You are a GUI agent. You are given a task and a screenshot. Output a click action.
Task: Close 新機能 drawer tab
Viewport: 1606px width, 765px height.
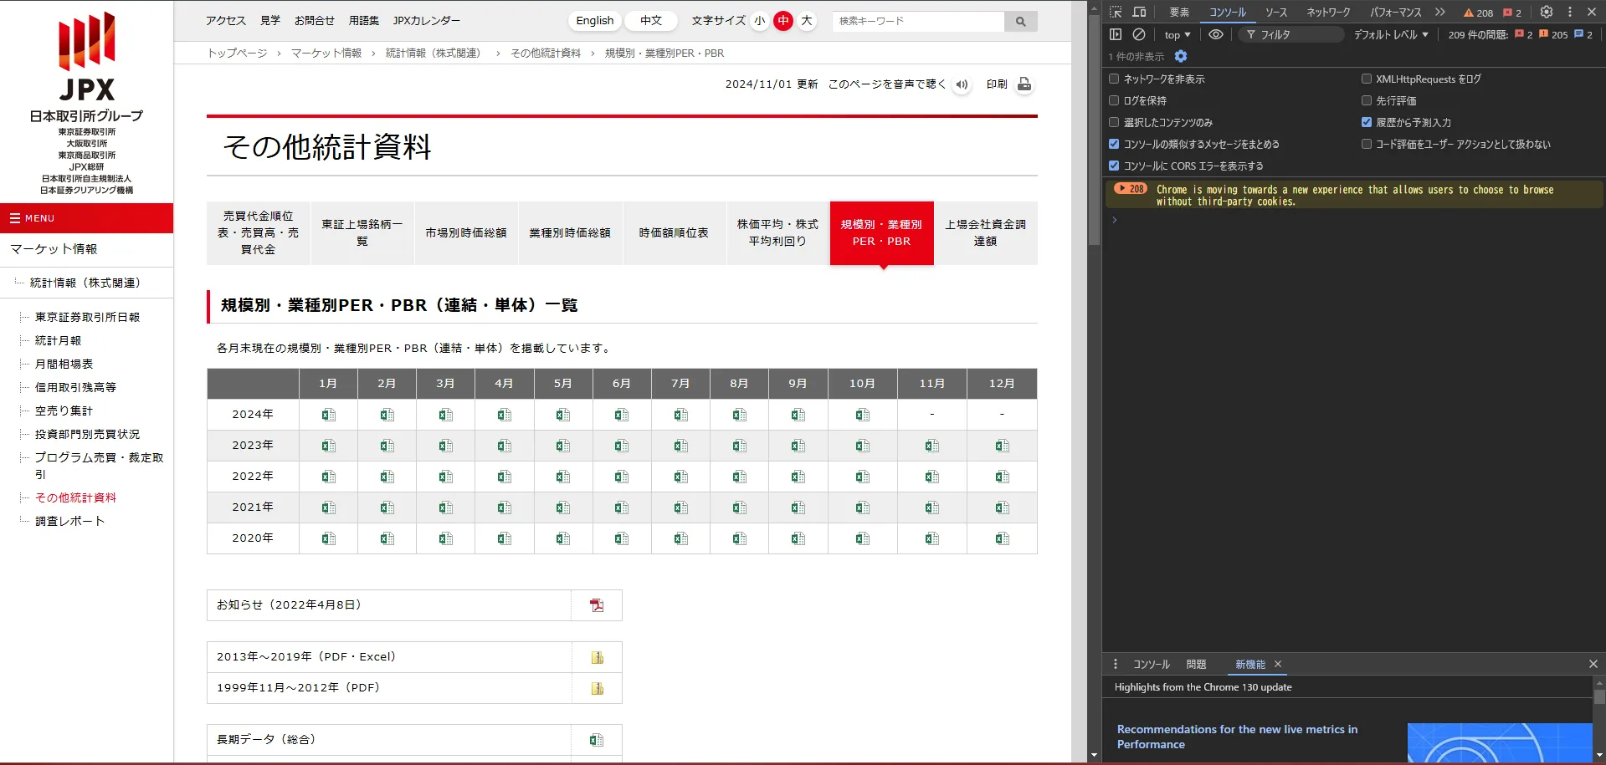1278,664
